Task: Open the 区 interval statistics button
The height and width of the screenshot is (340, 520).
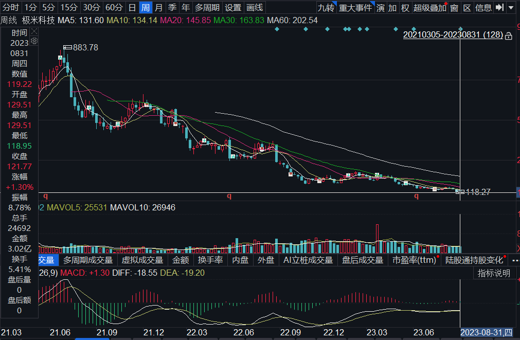Action: (467, 8)
